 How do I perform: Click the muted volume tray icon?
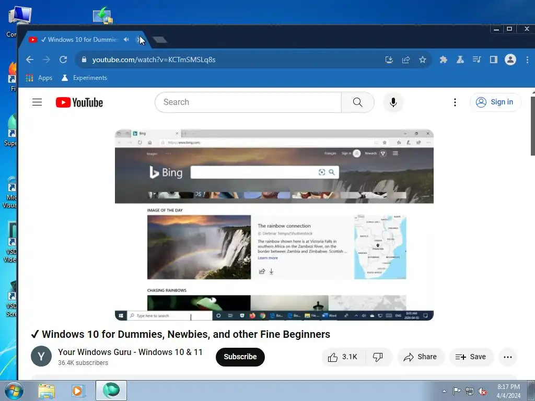point(482,391)
